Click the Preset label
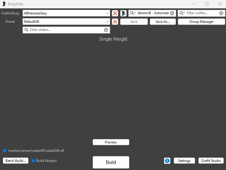The width and height of the screenshot is (226, 170). tap(10, 22)
